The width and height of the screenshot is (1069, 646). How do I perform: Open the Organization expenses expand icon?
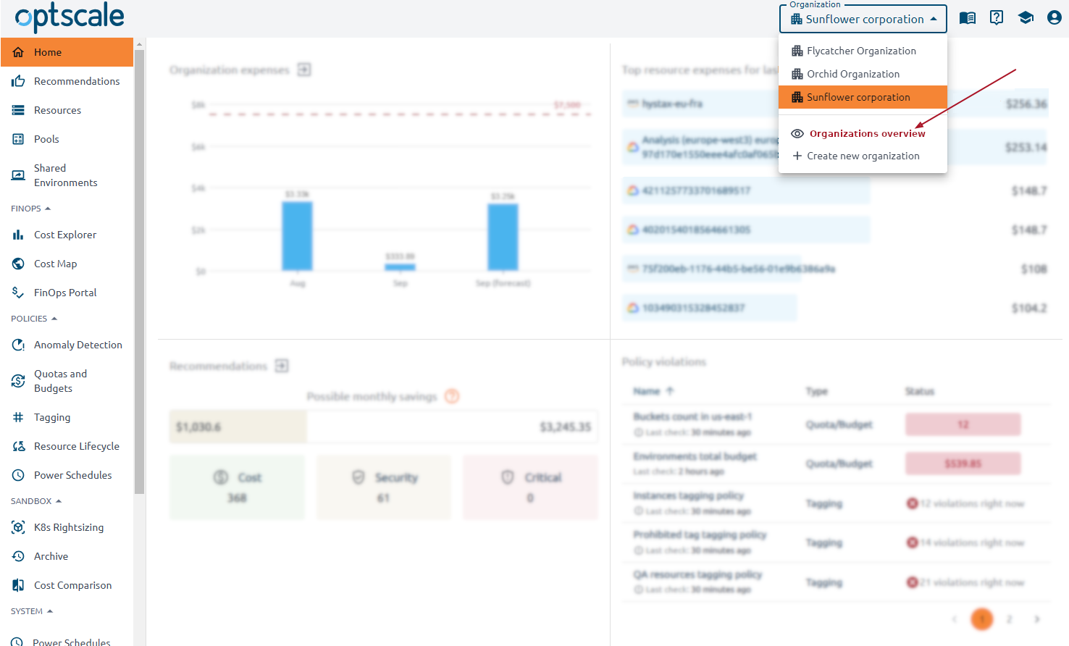(x=304, y=70)
